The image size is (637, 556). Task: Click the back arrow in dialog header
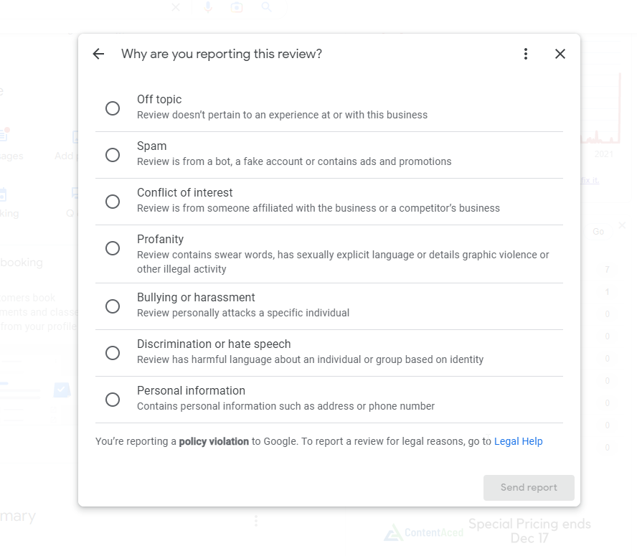(x=99, y=54)
